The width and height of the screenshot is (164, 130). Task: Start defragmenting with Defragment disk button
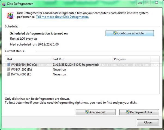point(139,112)
